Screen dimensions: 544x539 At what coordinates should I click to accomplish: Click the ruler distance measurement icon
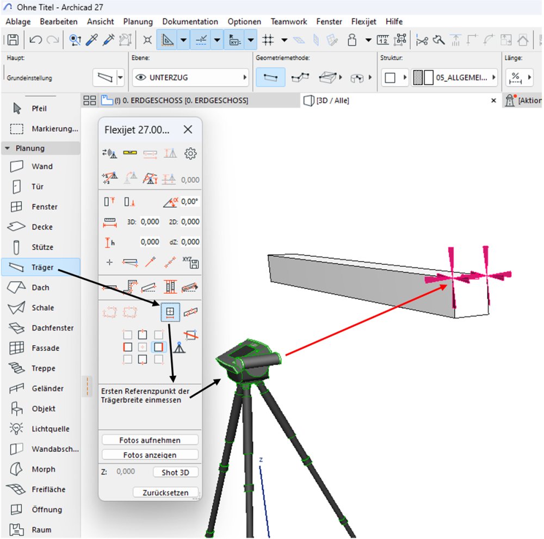pos(110,222)
